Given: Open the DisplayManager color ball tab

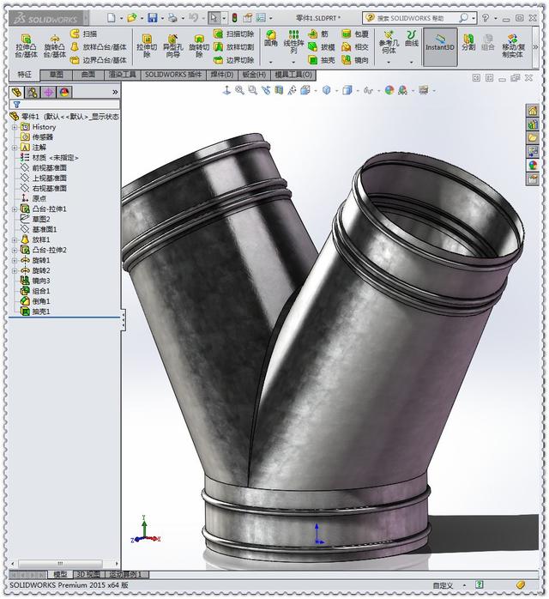Looking at the screenshot, I should (64, 92).
